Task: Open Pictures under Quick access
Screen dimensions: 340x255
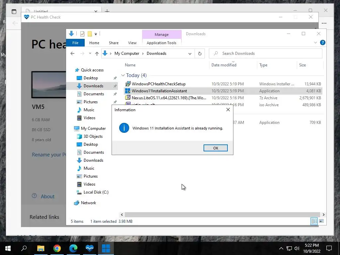Action: coord(91,102)
